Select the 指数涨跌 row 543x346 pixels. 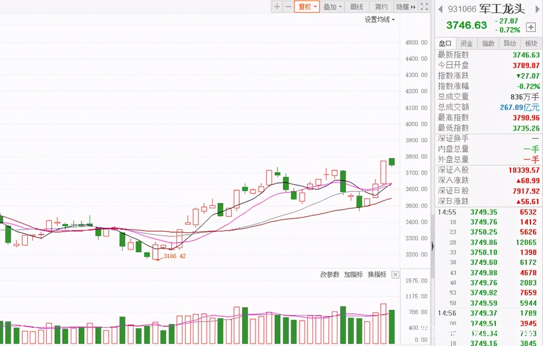click(x=489, y=75)
